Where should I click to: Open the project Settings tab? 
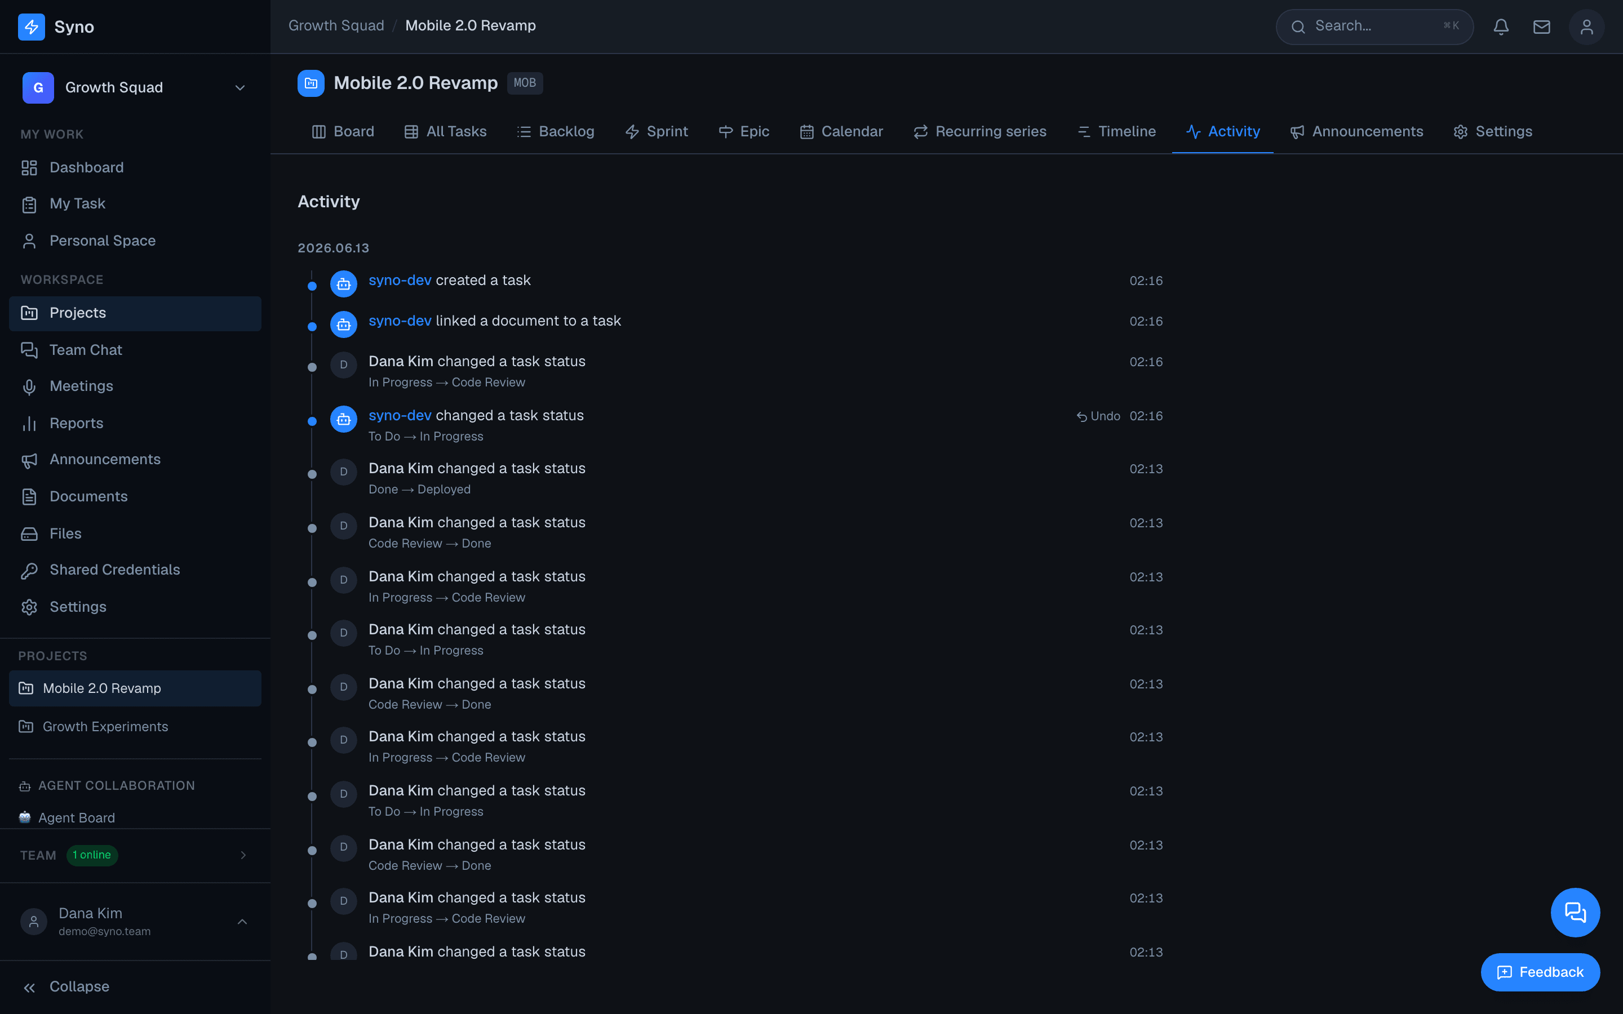[1492, 131]
